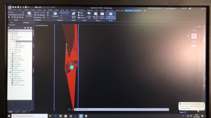Click the Top 2D Wireframe viewport label
The width and height of the screenshot is (211, 118).
click(x=42, y=26)
